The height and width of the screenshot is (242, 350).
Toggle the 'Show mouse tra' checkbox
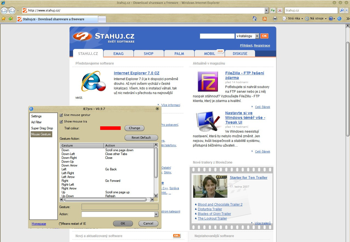click(61, 122)
